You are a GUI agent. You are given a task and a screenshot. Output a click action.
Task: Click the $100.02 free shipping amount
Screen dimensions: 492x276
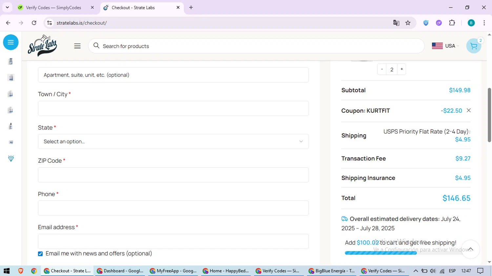coord(368,243)
